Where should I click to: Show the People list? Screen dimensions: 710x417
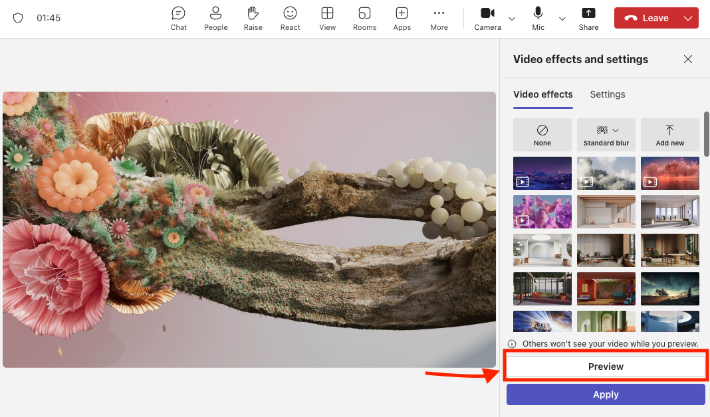click(x=215, y=19)
